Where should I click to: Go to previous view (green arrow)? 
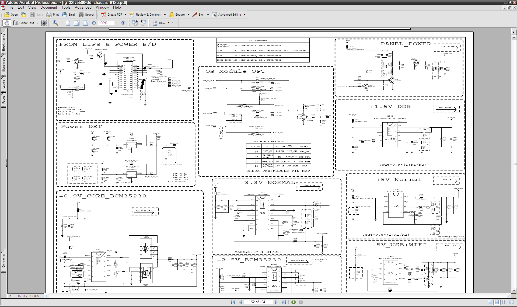pyautogui.click(x=294, y=302)
